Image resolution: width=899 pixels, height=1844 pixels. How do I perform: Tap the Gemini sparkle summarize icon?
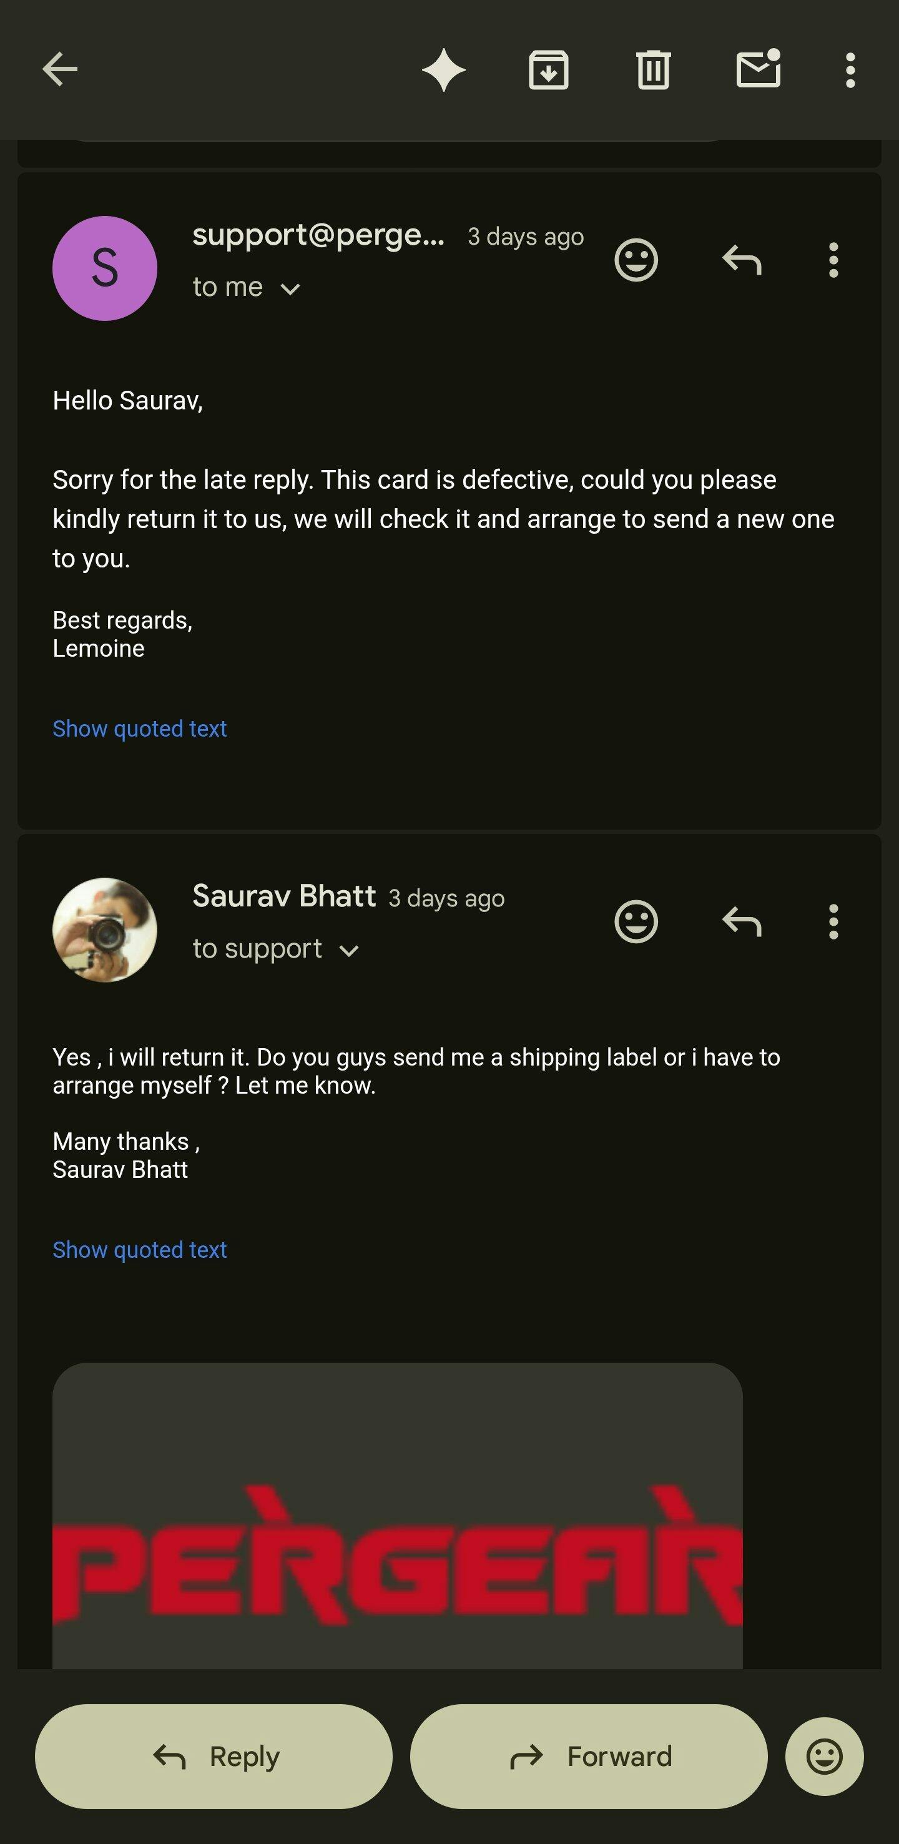[444, 70]
